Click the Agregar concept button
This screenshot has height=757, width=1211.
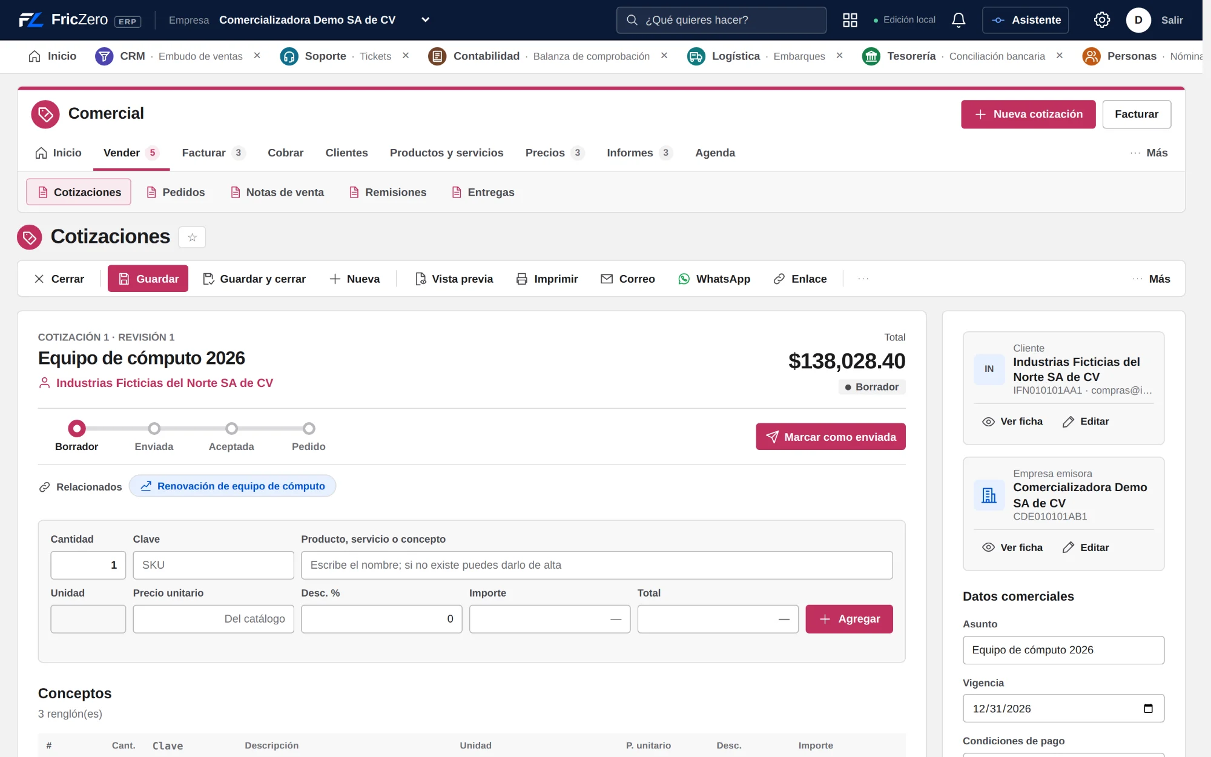pyautogui.click(x=849, y=619)
